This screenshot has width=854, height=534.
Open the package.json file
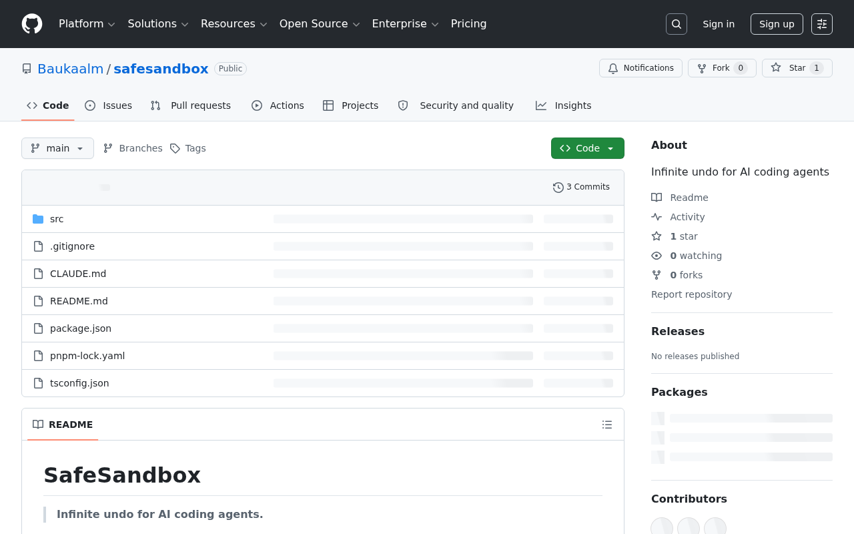81,328
